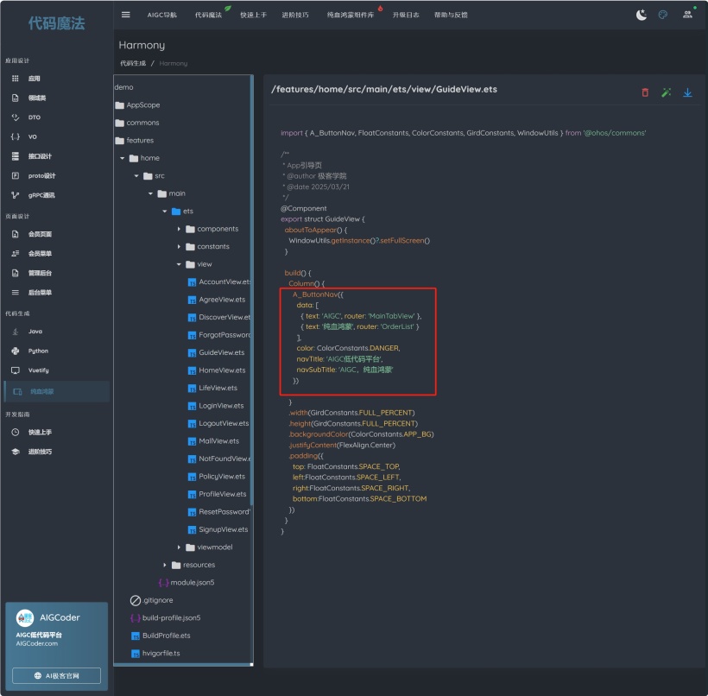Viewport: 708px width, 696px height.
Task: Open the color theme palette icon
Action: pyautogui.click(x=663, y=15)
